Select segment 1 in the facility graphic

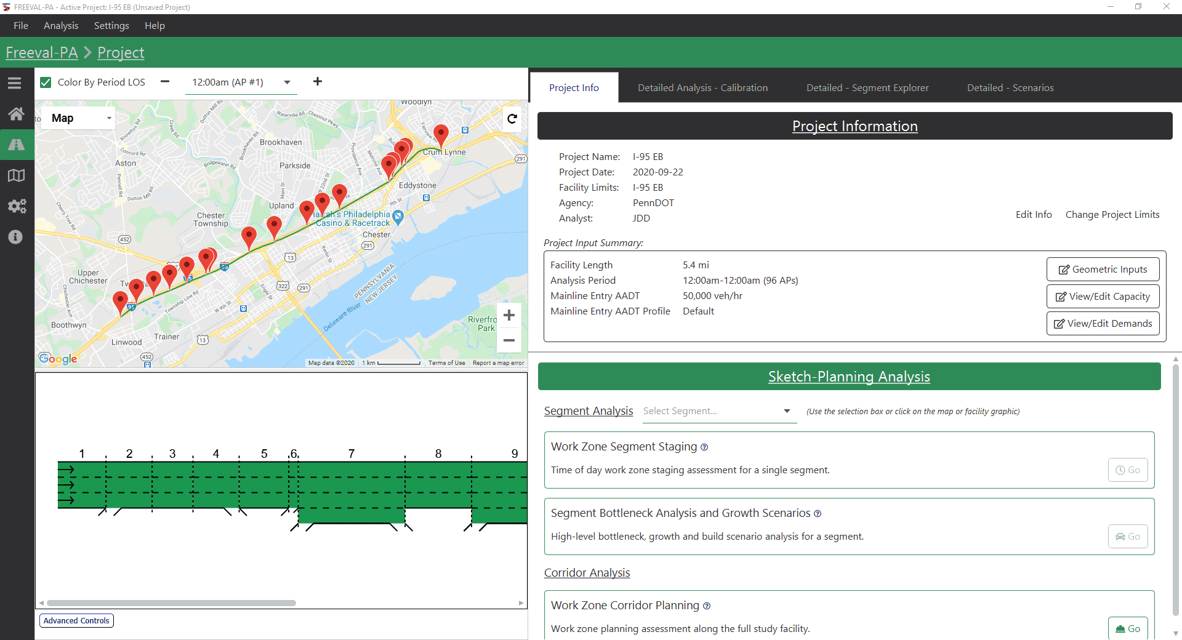click(x=82, y=485)
